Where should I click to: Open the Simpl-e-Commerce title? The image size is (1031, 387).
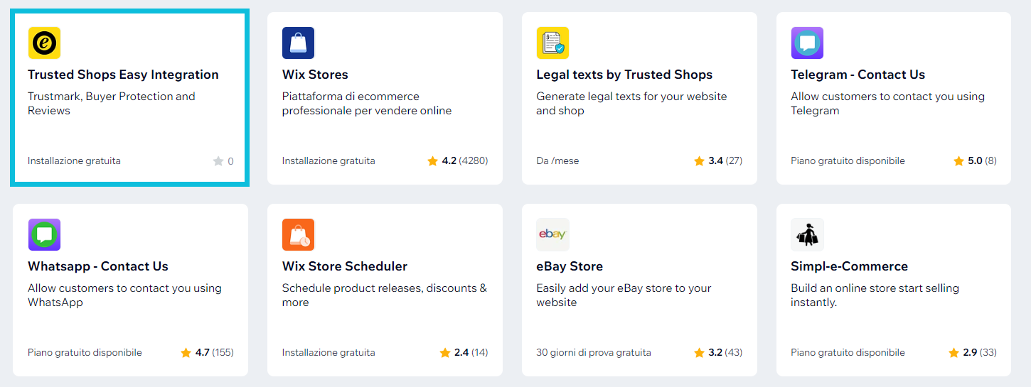pyautogui.click(x=849, y=266)
